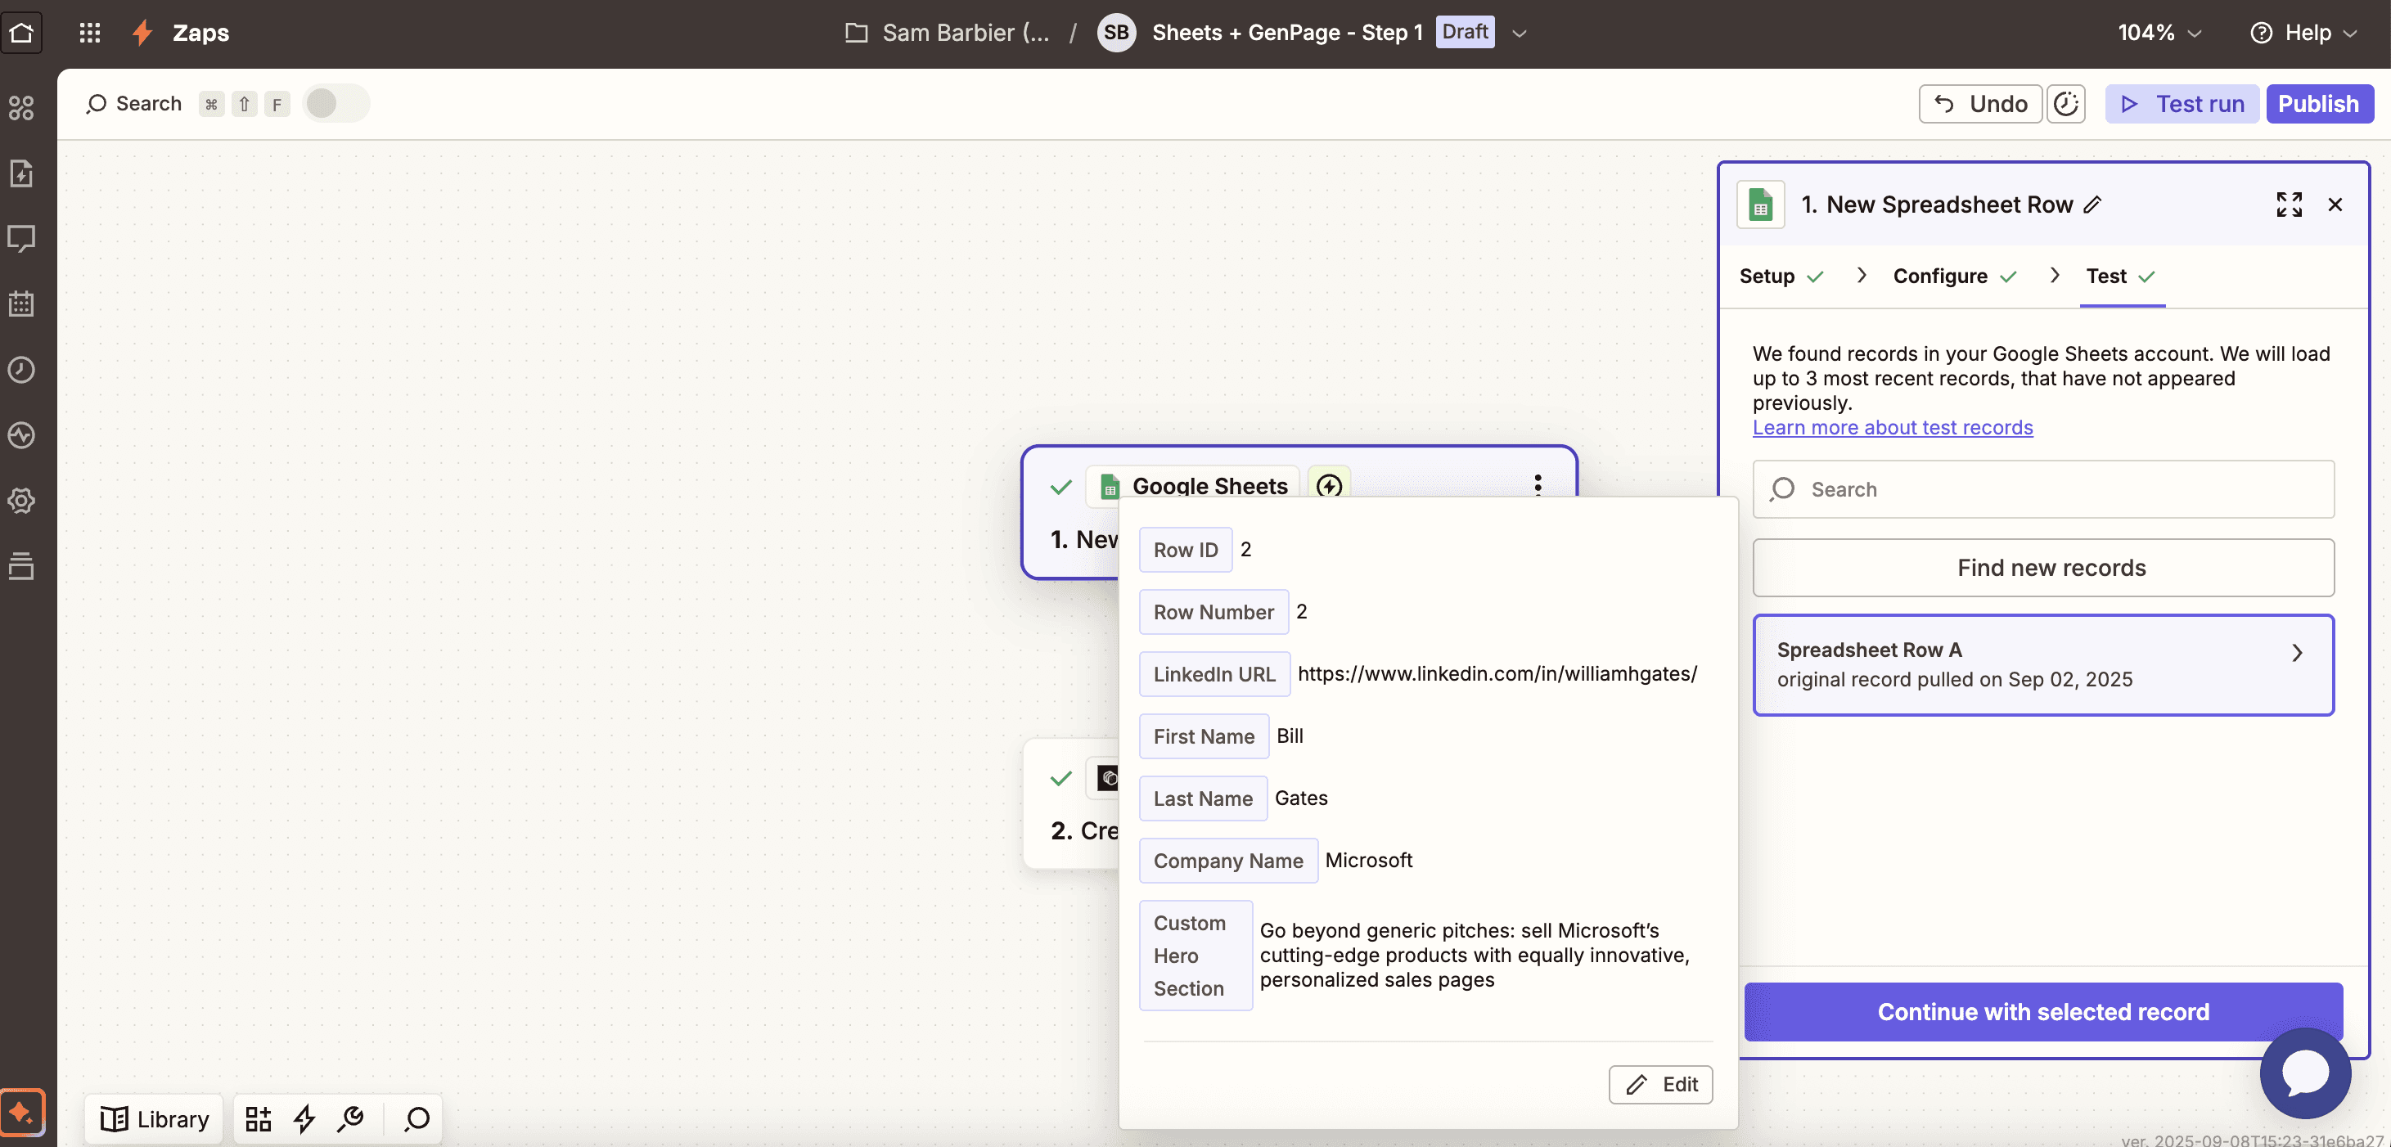Click the three-dot menu on Google Sheets step
This screenshot has width=2391, height=1147.
point(1537,484)
